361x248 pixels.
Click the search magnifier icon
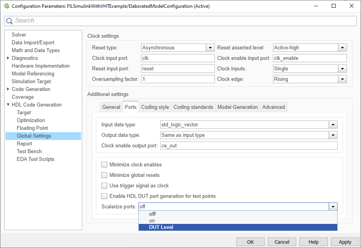pos(9,21)
